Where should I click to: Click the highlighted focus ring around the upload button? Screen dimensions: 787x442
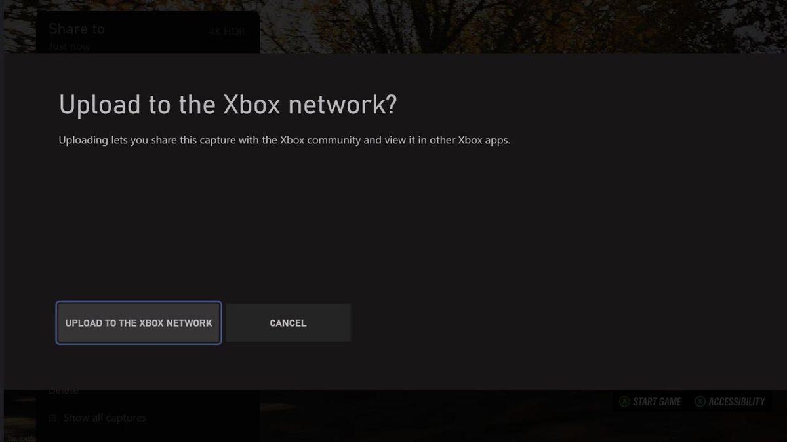pyautogui.click(x=138, y=303)
